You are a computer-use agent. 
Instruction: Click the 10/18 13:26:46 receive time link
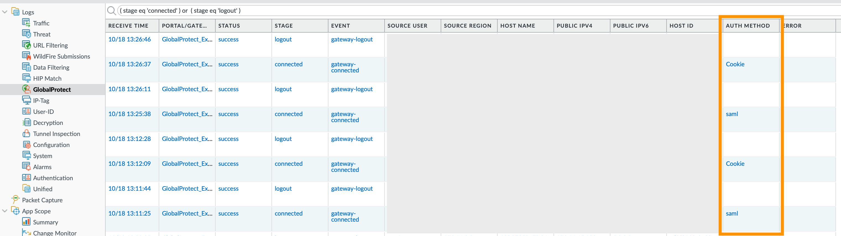[x=130, y=39]
